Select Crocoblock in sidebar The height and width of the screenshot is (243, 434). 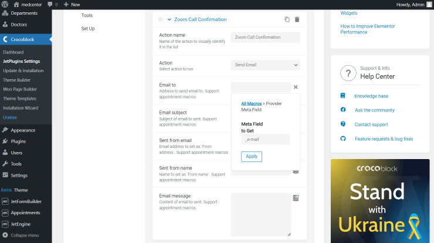(x=26, y=39)
